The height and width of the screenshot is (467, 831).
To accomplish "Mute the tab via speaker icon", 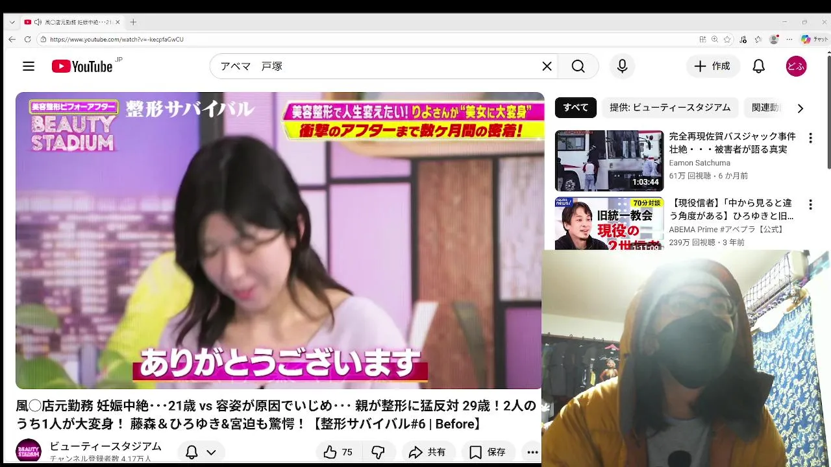I will pyautogui.click(x=38, y=22).
